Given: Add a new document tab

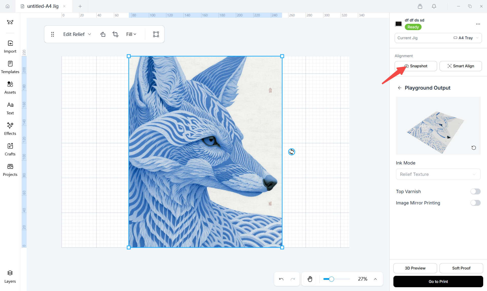Looking at the screenshot, I should [80, 6].
